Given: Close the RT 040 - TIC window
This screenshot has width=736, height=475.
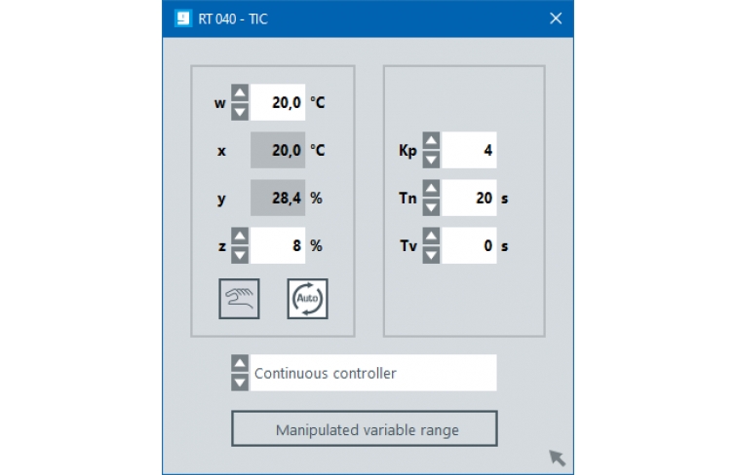Looking at the screenshot, I should [x=556, y=18].
